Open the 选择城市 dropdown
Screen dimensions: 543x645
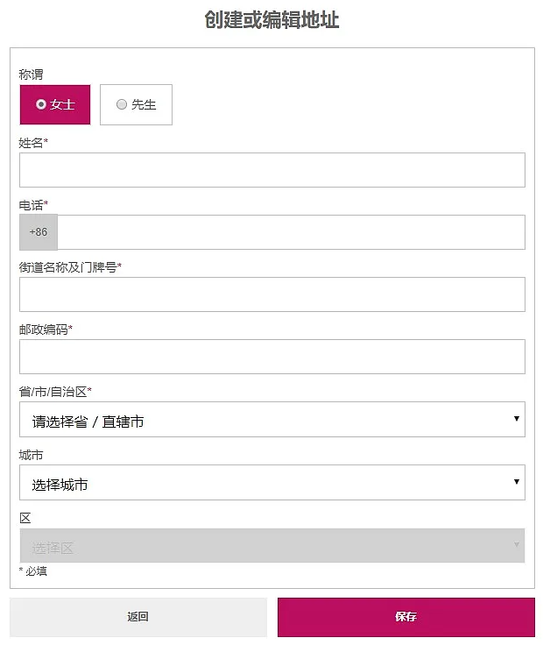(x=272, y=483)
